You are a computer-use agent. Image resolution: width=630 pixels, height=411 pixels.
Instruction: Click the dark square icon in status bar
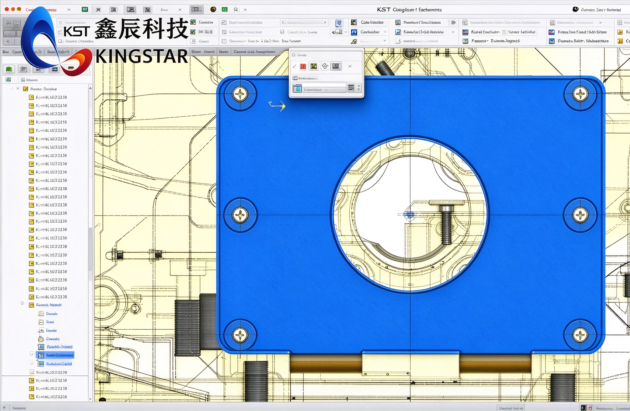(x=584, y=407)
